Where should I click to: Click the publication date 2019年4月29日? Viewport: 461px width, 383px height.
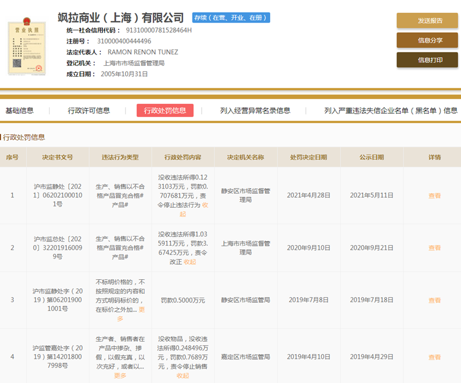click(x=372, y=357)
